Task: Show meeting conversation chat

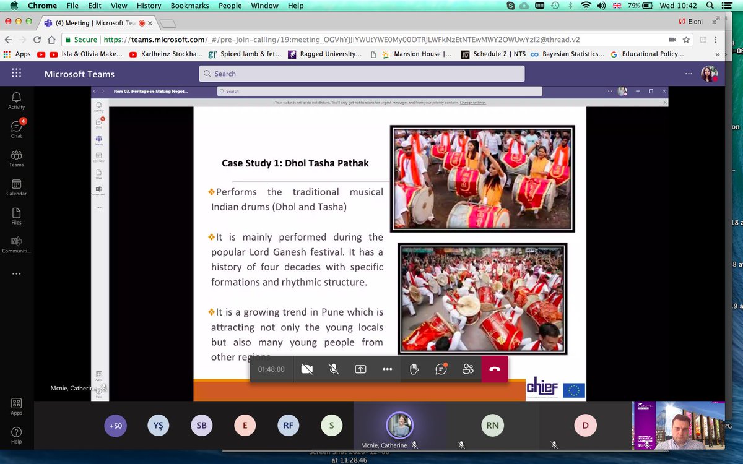Action: point(441,369)
